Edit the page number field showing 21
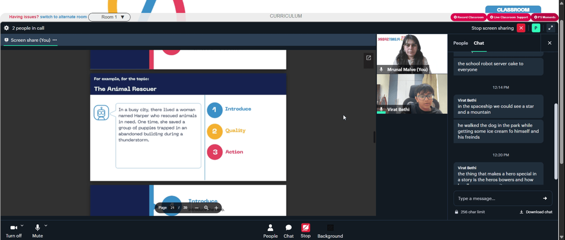The image size is (565, 240). 172,208
